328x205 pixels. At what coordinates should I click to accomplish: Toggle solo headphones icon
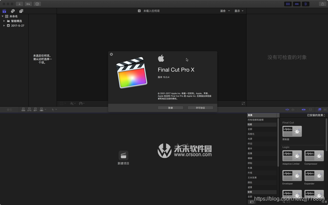coord(298,110)
